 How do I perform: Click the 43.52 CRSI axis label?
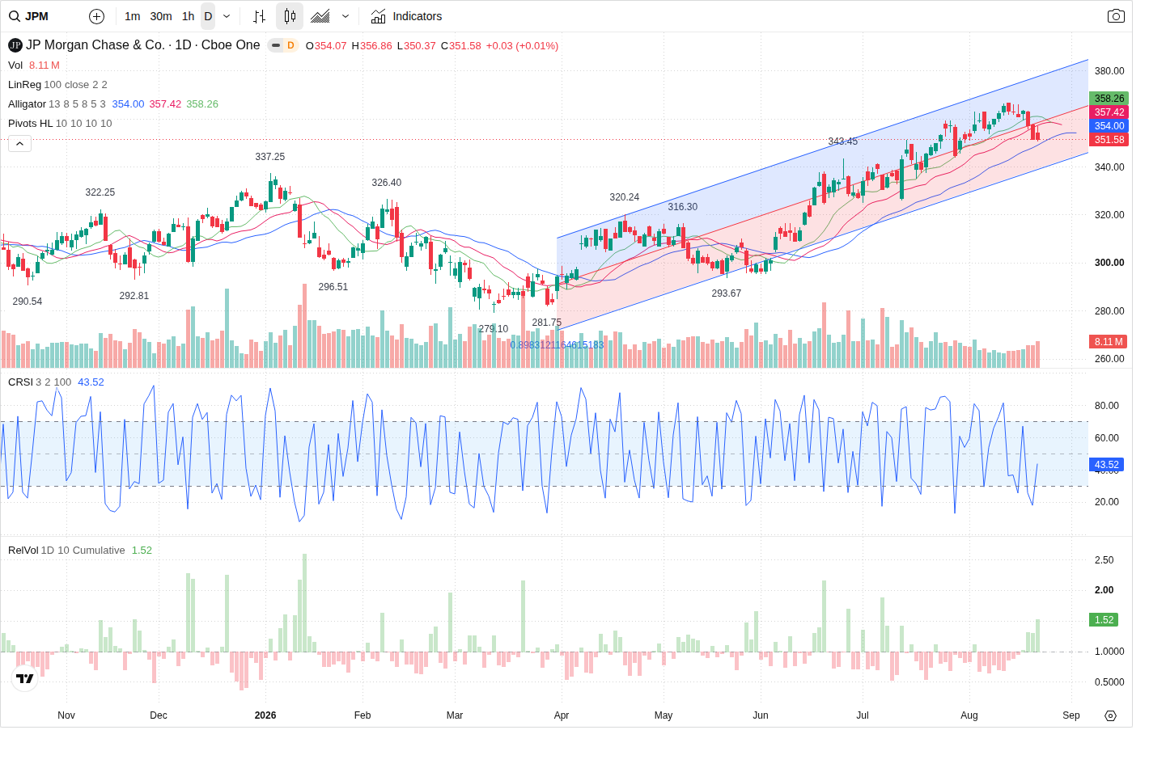1107,465
